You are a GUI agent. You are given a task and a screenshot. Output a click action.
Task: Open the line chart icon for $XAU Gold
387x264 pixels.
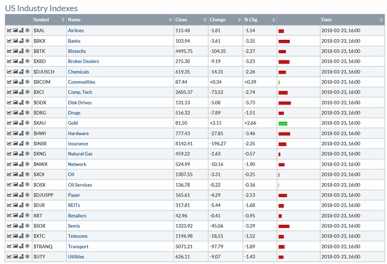pyautogui.click(x=9, y=123)
